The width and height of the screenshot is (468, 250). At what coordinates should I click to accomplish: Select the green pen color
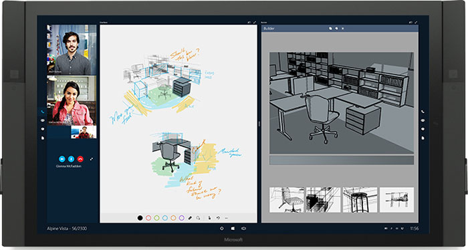coord(156,218)
